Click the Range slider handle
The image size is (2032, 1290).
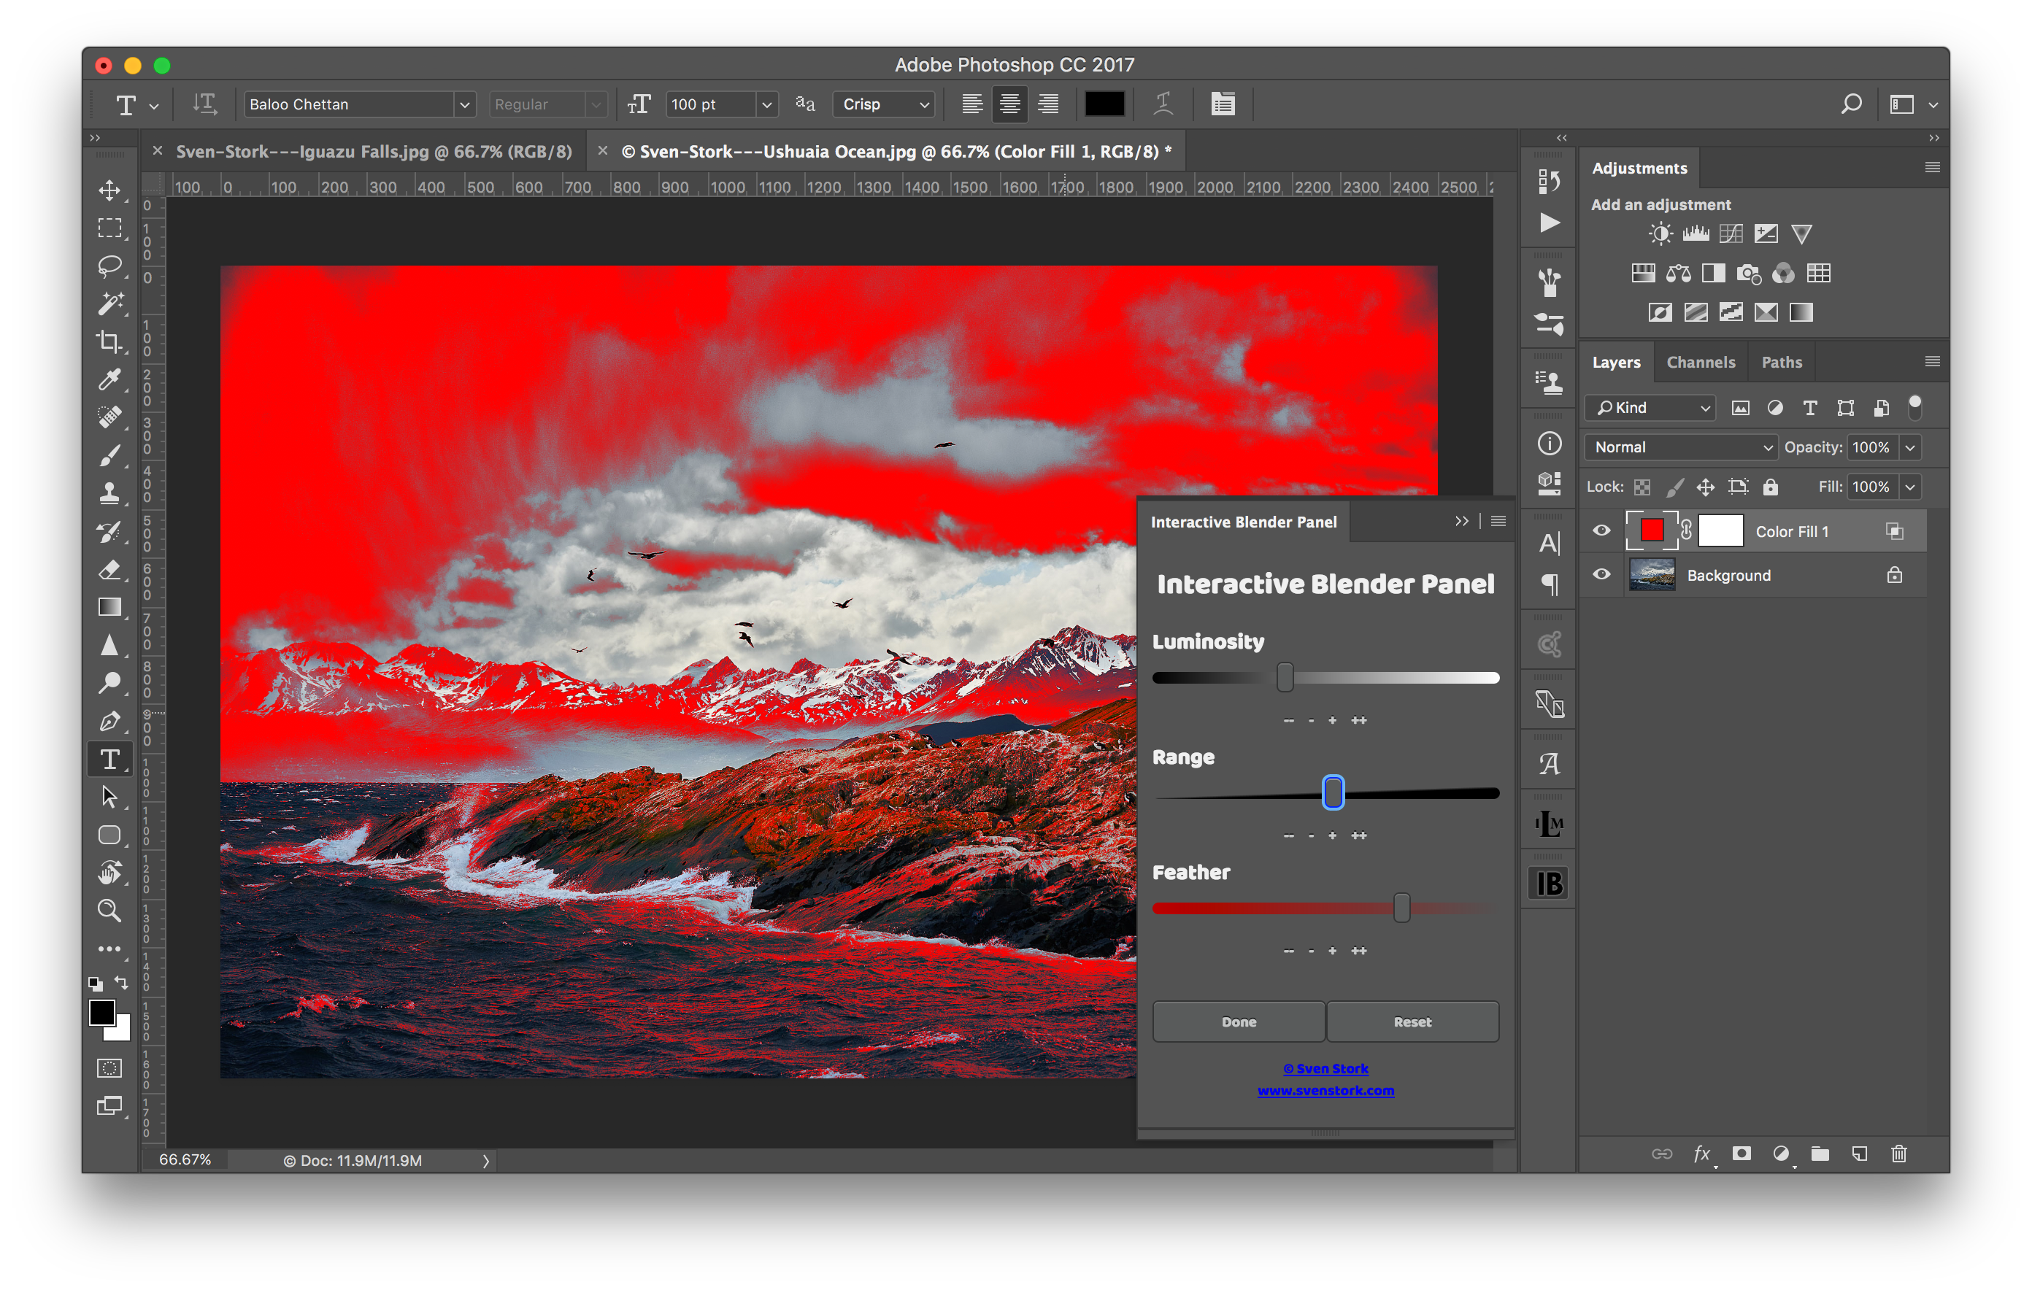click(x=1333, y=793)
